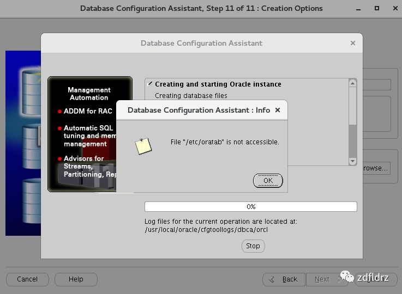The width and height of the screenshot is (402, 294).
Task: Click the partially visible Browse button
Action: click(x=376, y=168)
